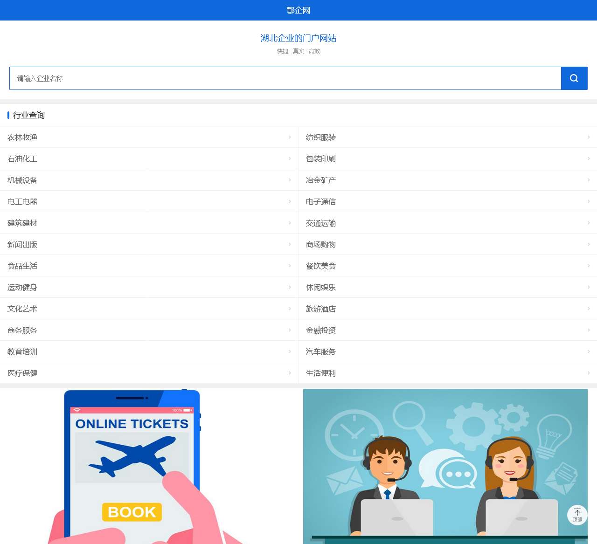
Task: Go to the 餐饮美食 category
Action: point(321,266)
